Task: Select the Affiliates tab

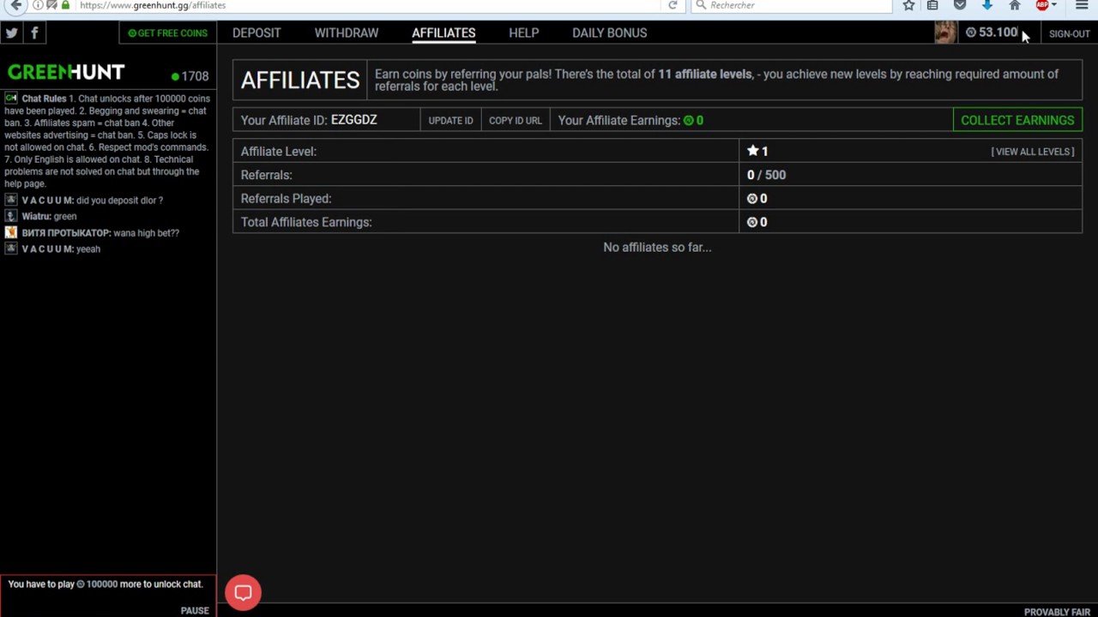Action: (x=443, y=33)
